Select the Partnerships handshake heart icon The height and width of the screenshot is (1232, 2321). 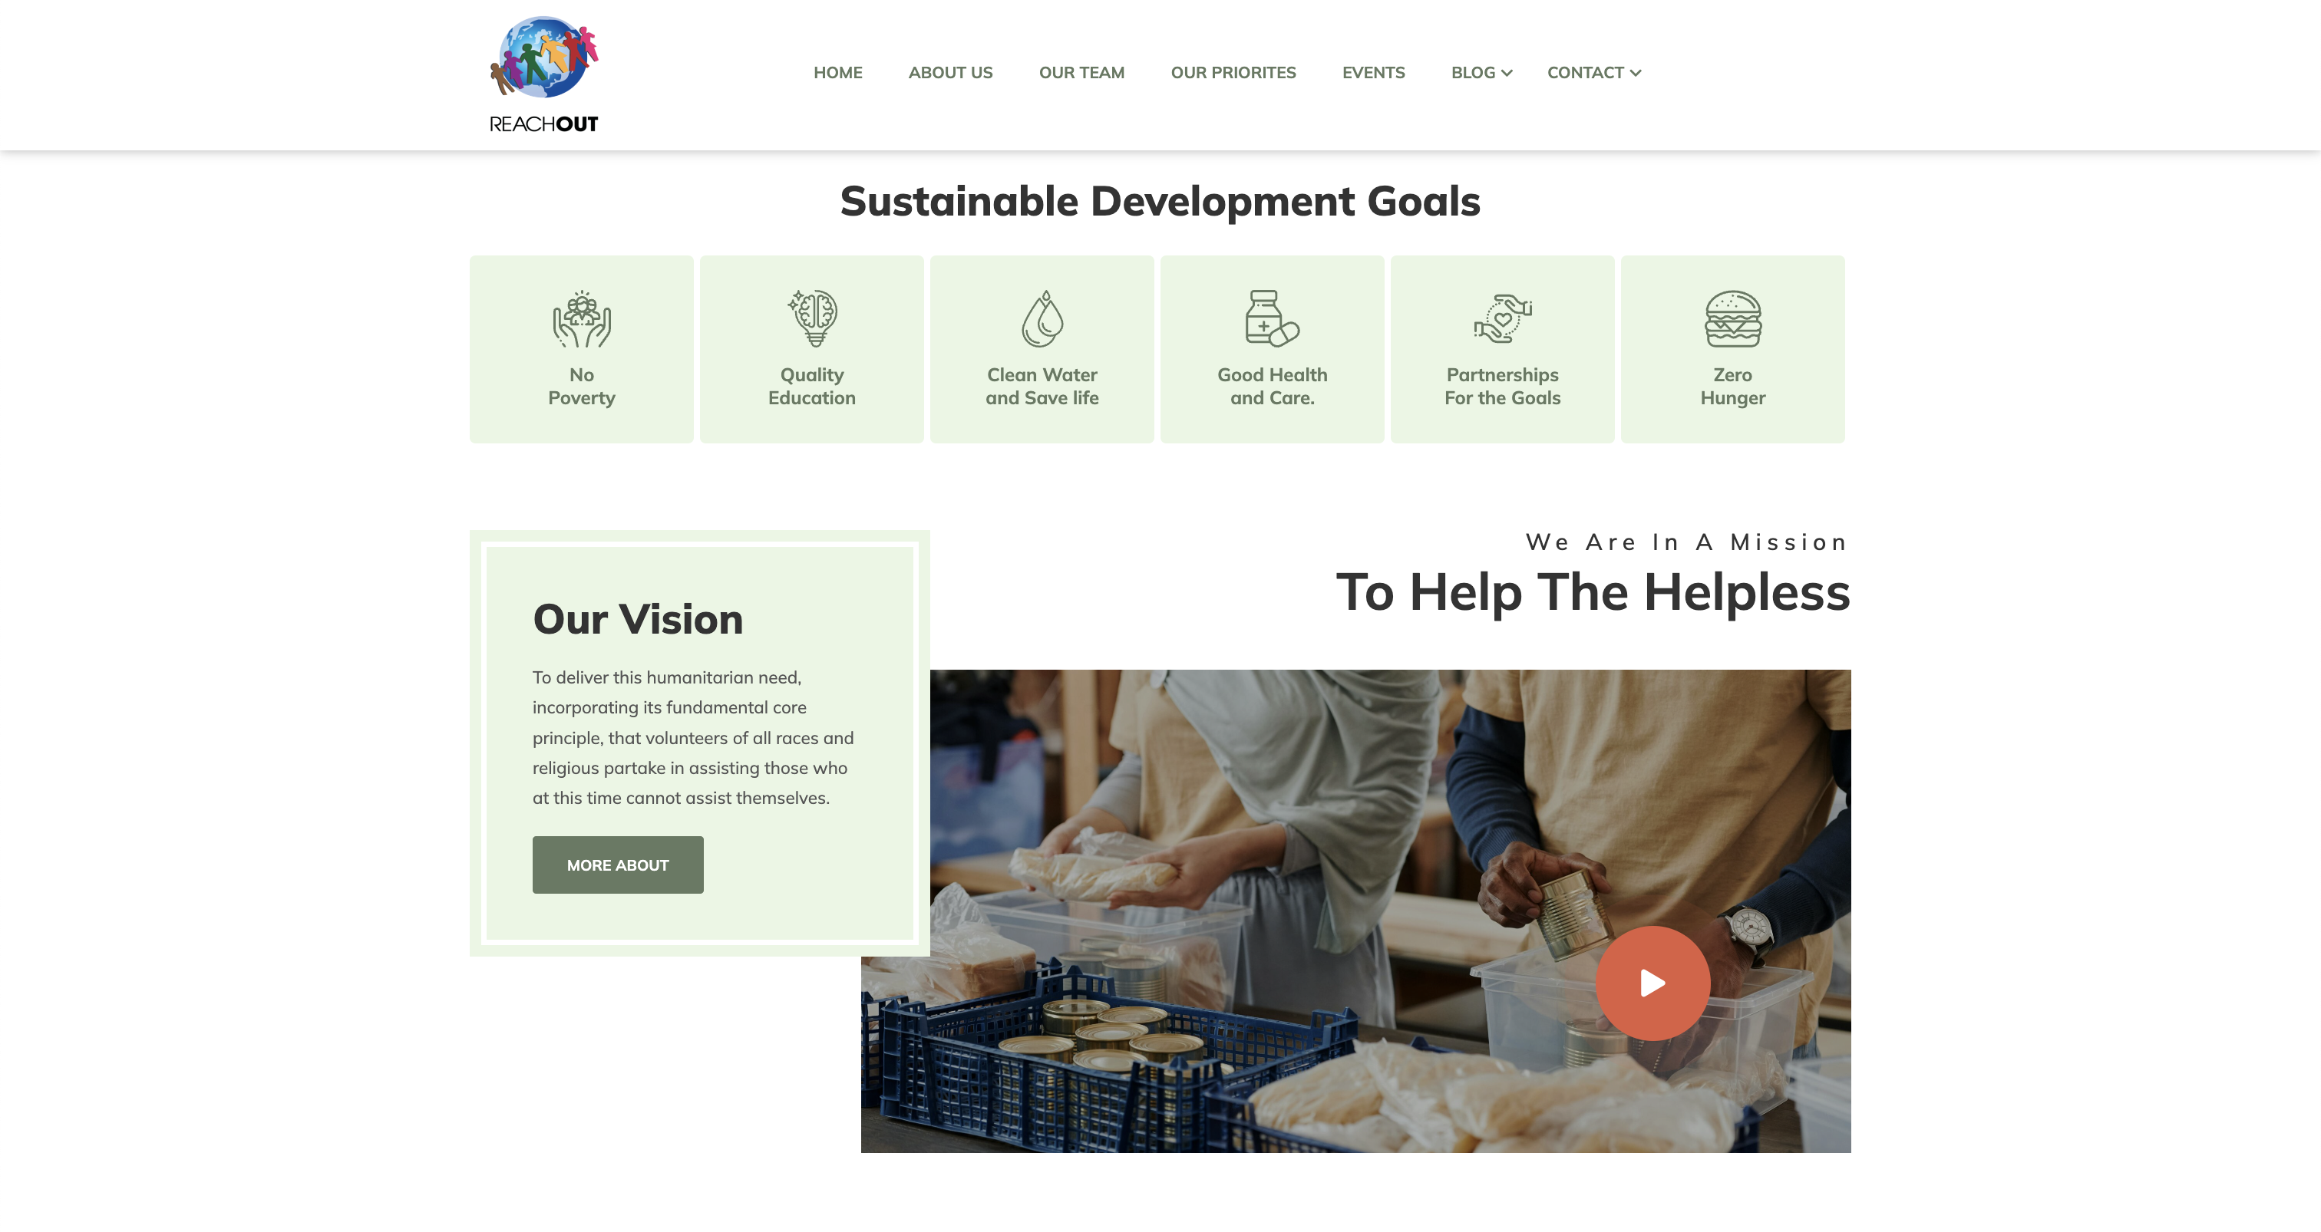pyautogui.click(x=1503, y=319)
